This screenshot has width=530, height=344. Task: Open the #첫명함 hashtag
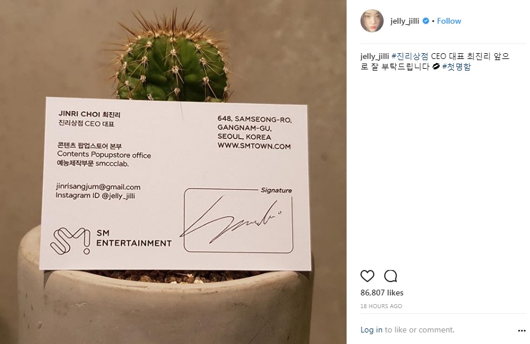pos(457,66)
